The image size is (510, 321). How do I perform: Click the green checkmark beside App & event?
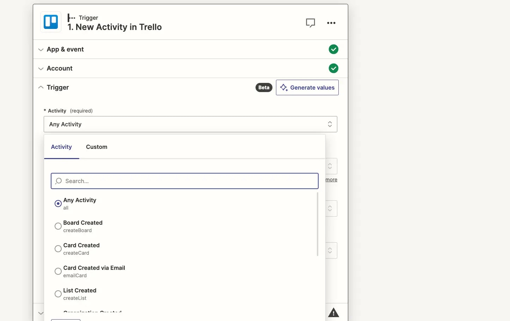click(333, 49)
